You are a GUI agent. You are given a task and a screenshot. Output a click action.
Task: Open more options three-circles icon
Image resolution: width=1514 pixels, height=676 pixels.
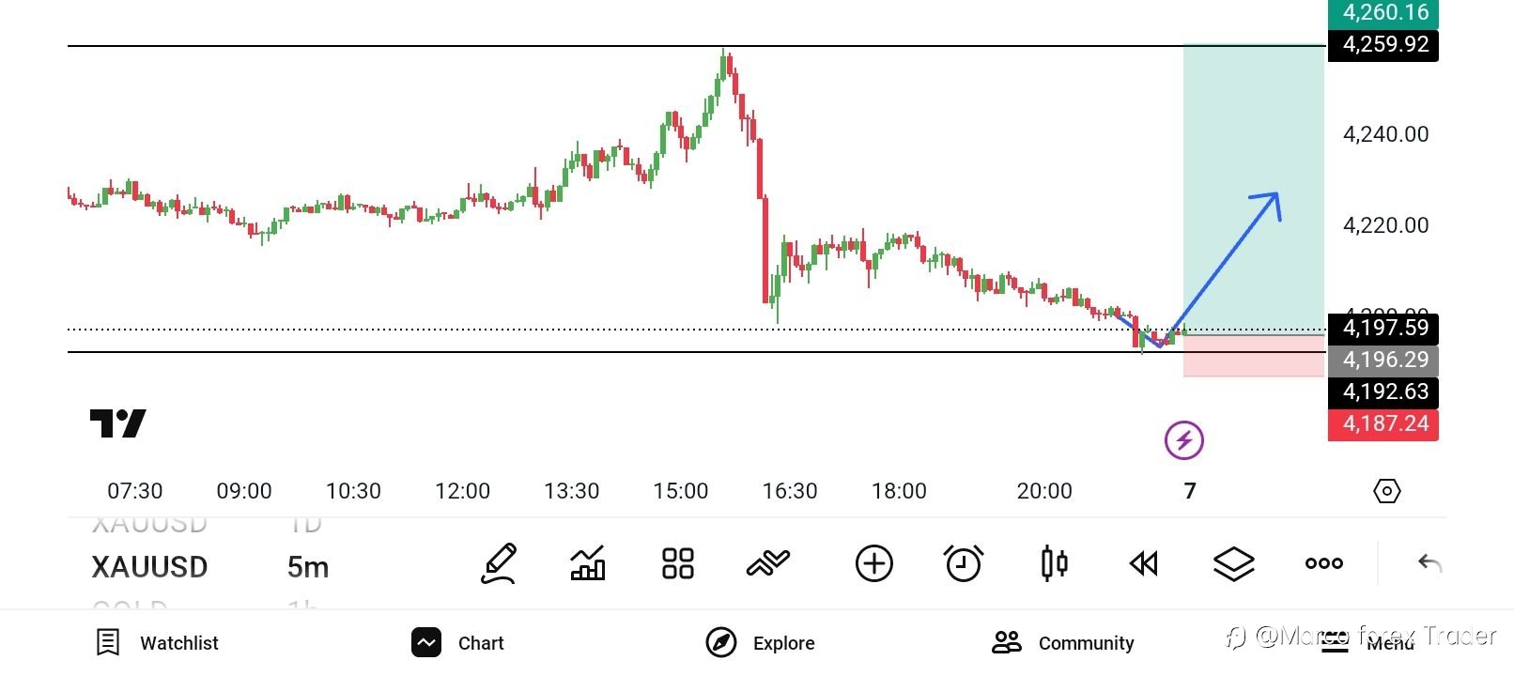pyautogui.click(x=1323, y=563)
